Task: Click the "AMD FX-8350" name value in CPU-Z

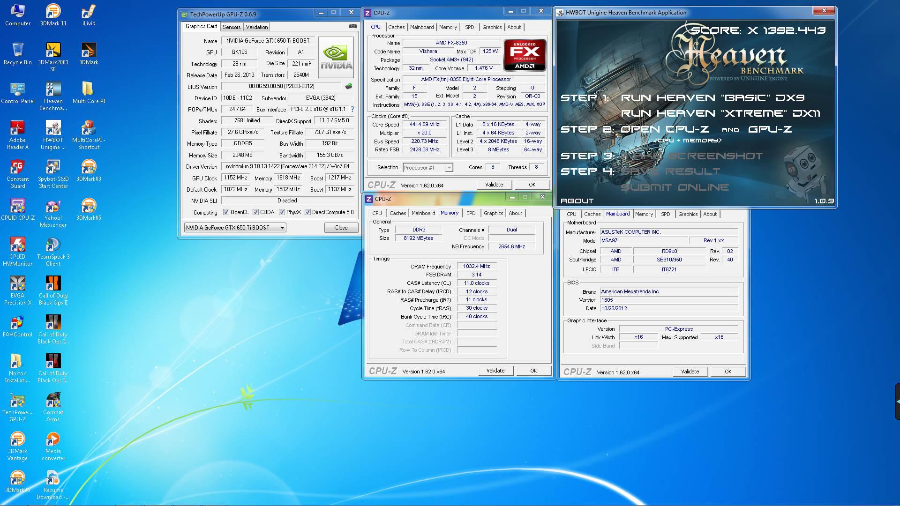Action: (x=451, y=43)
